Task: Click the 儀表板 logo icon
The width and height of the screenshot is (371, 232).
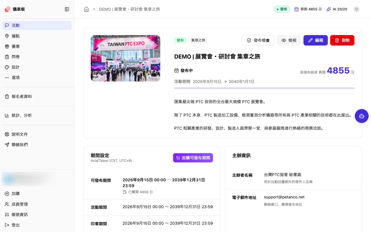Action: click(x=8, y=9)
